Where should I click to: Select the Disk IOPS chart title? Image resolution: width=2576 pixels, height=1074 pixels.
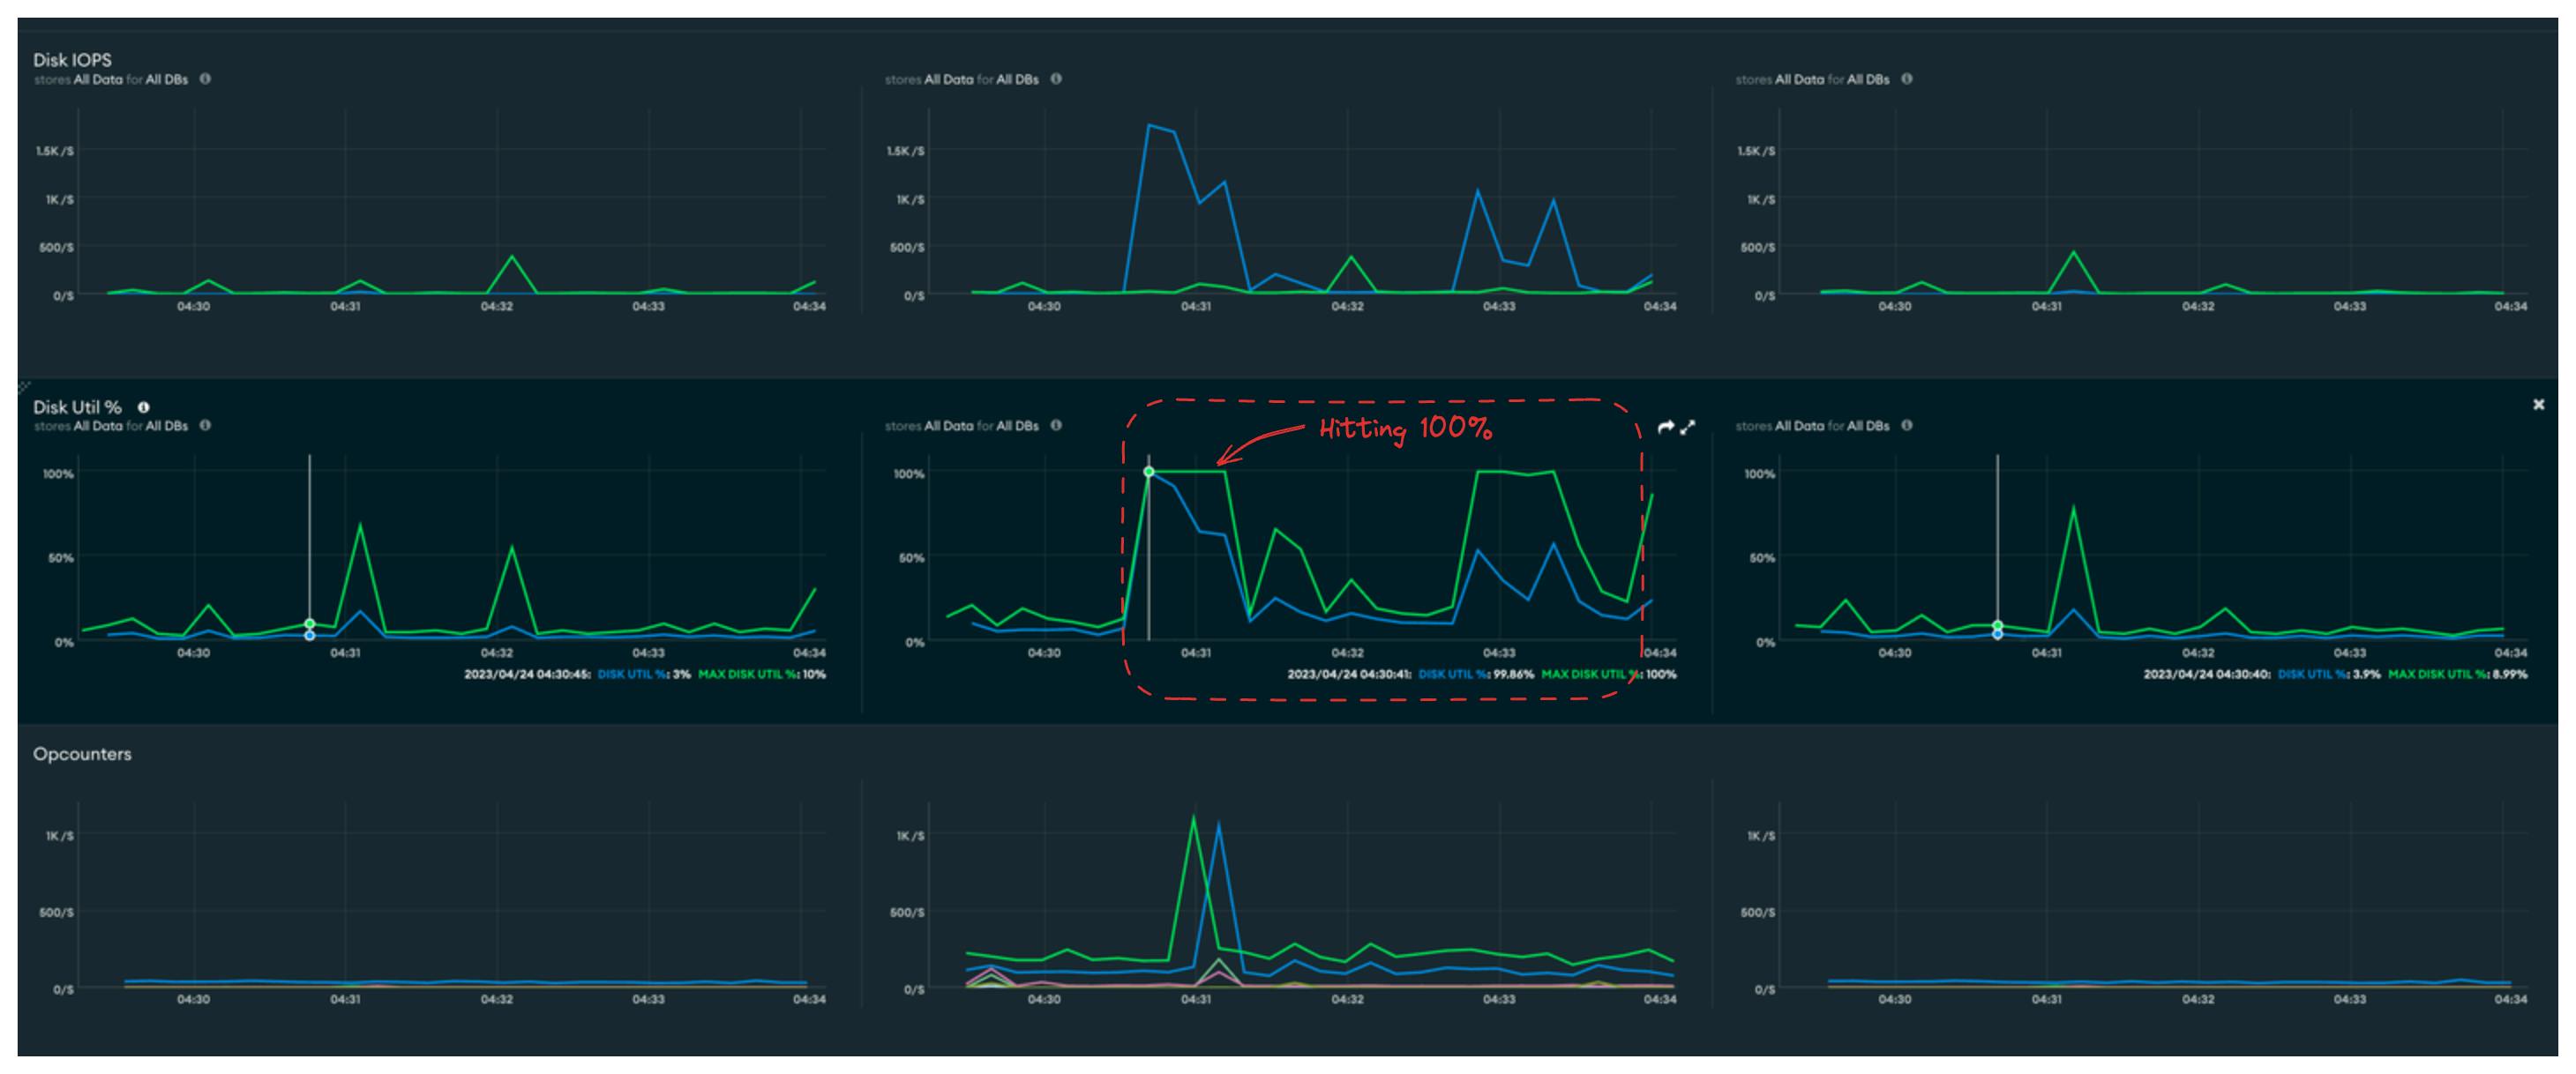coord(72,60)
